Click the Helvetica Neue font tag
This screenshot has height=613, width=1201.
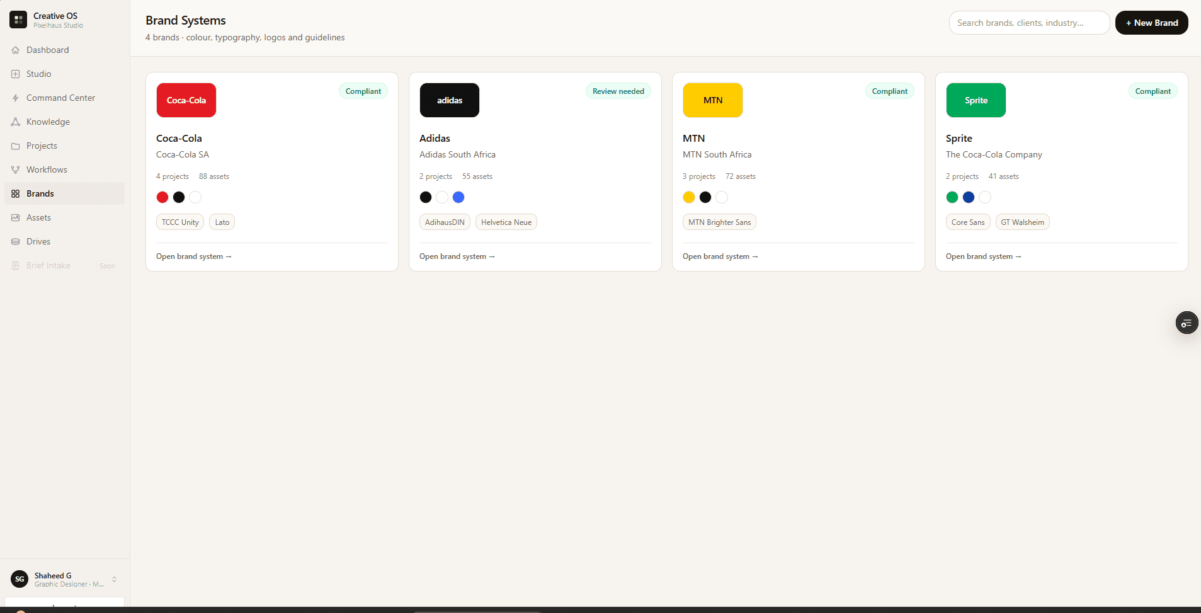tap(506, 222)
